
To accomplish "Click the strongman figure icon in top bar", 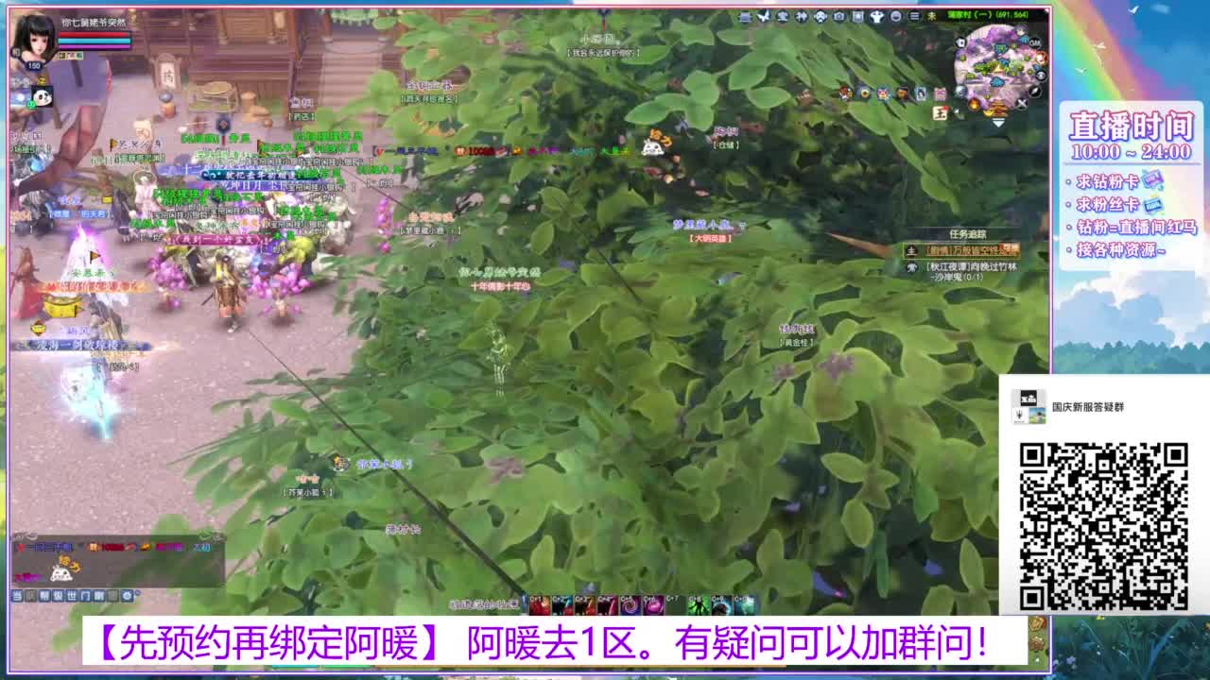I will click(x=877, y=16).
